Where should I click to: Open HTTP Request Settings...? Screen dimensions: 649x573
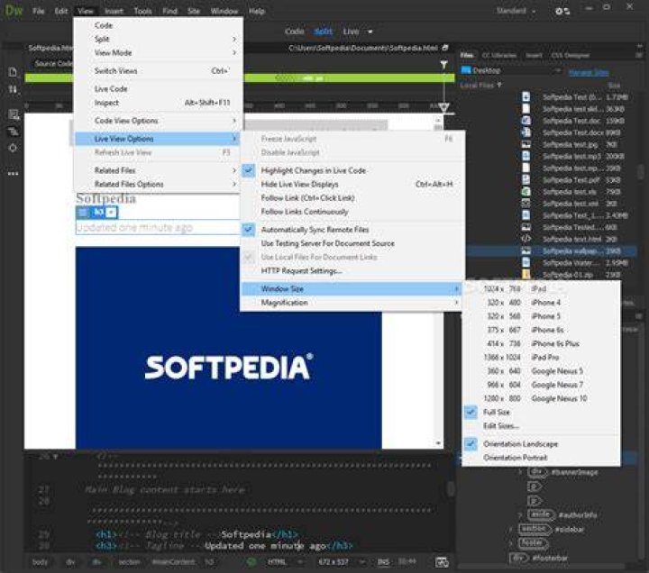point(352,270)
